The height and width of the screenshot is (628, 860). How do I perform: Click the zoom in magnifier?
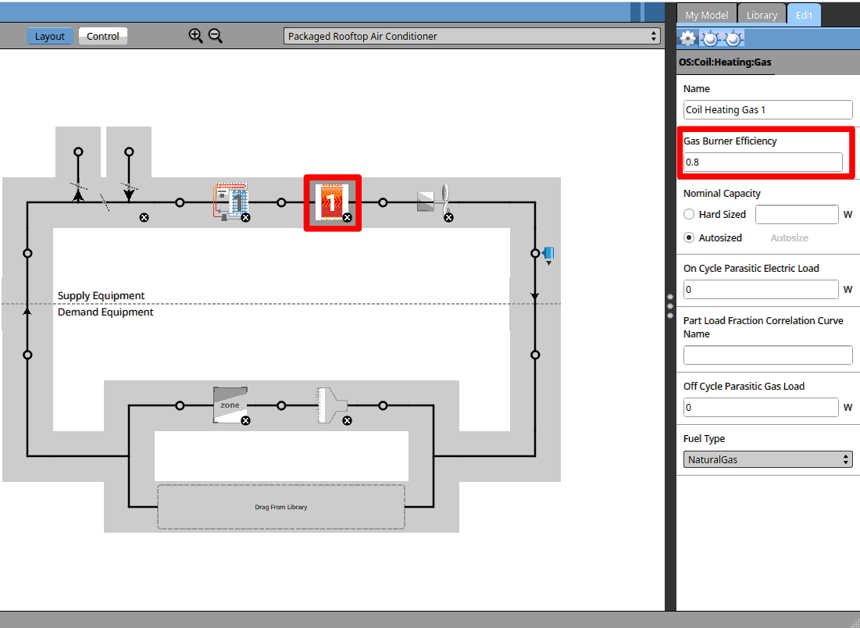196,36
